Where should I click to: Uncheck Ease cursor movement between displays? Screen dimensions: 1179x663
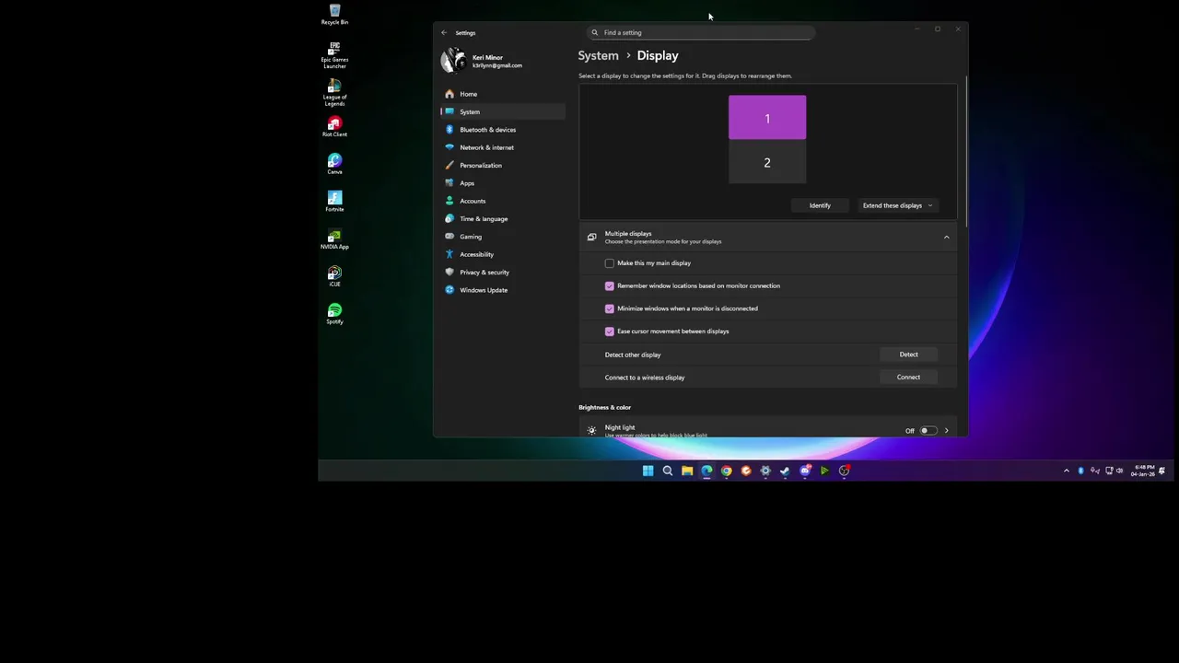point(609,331)
